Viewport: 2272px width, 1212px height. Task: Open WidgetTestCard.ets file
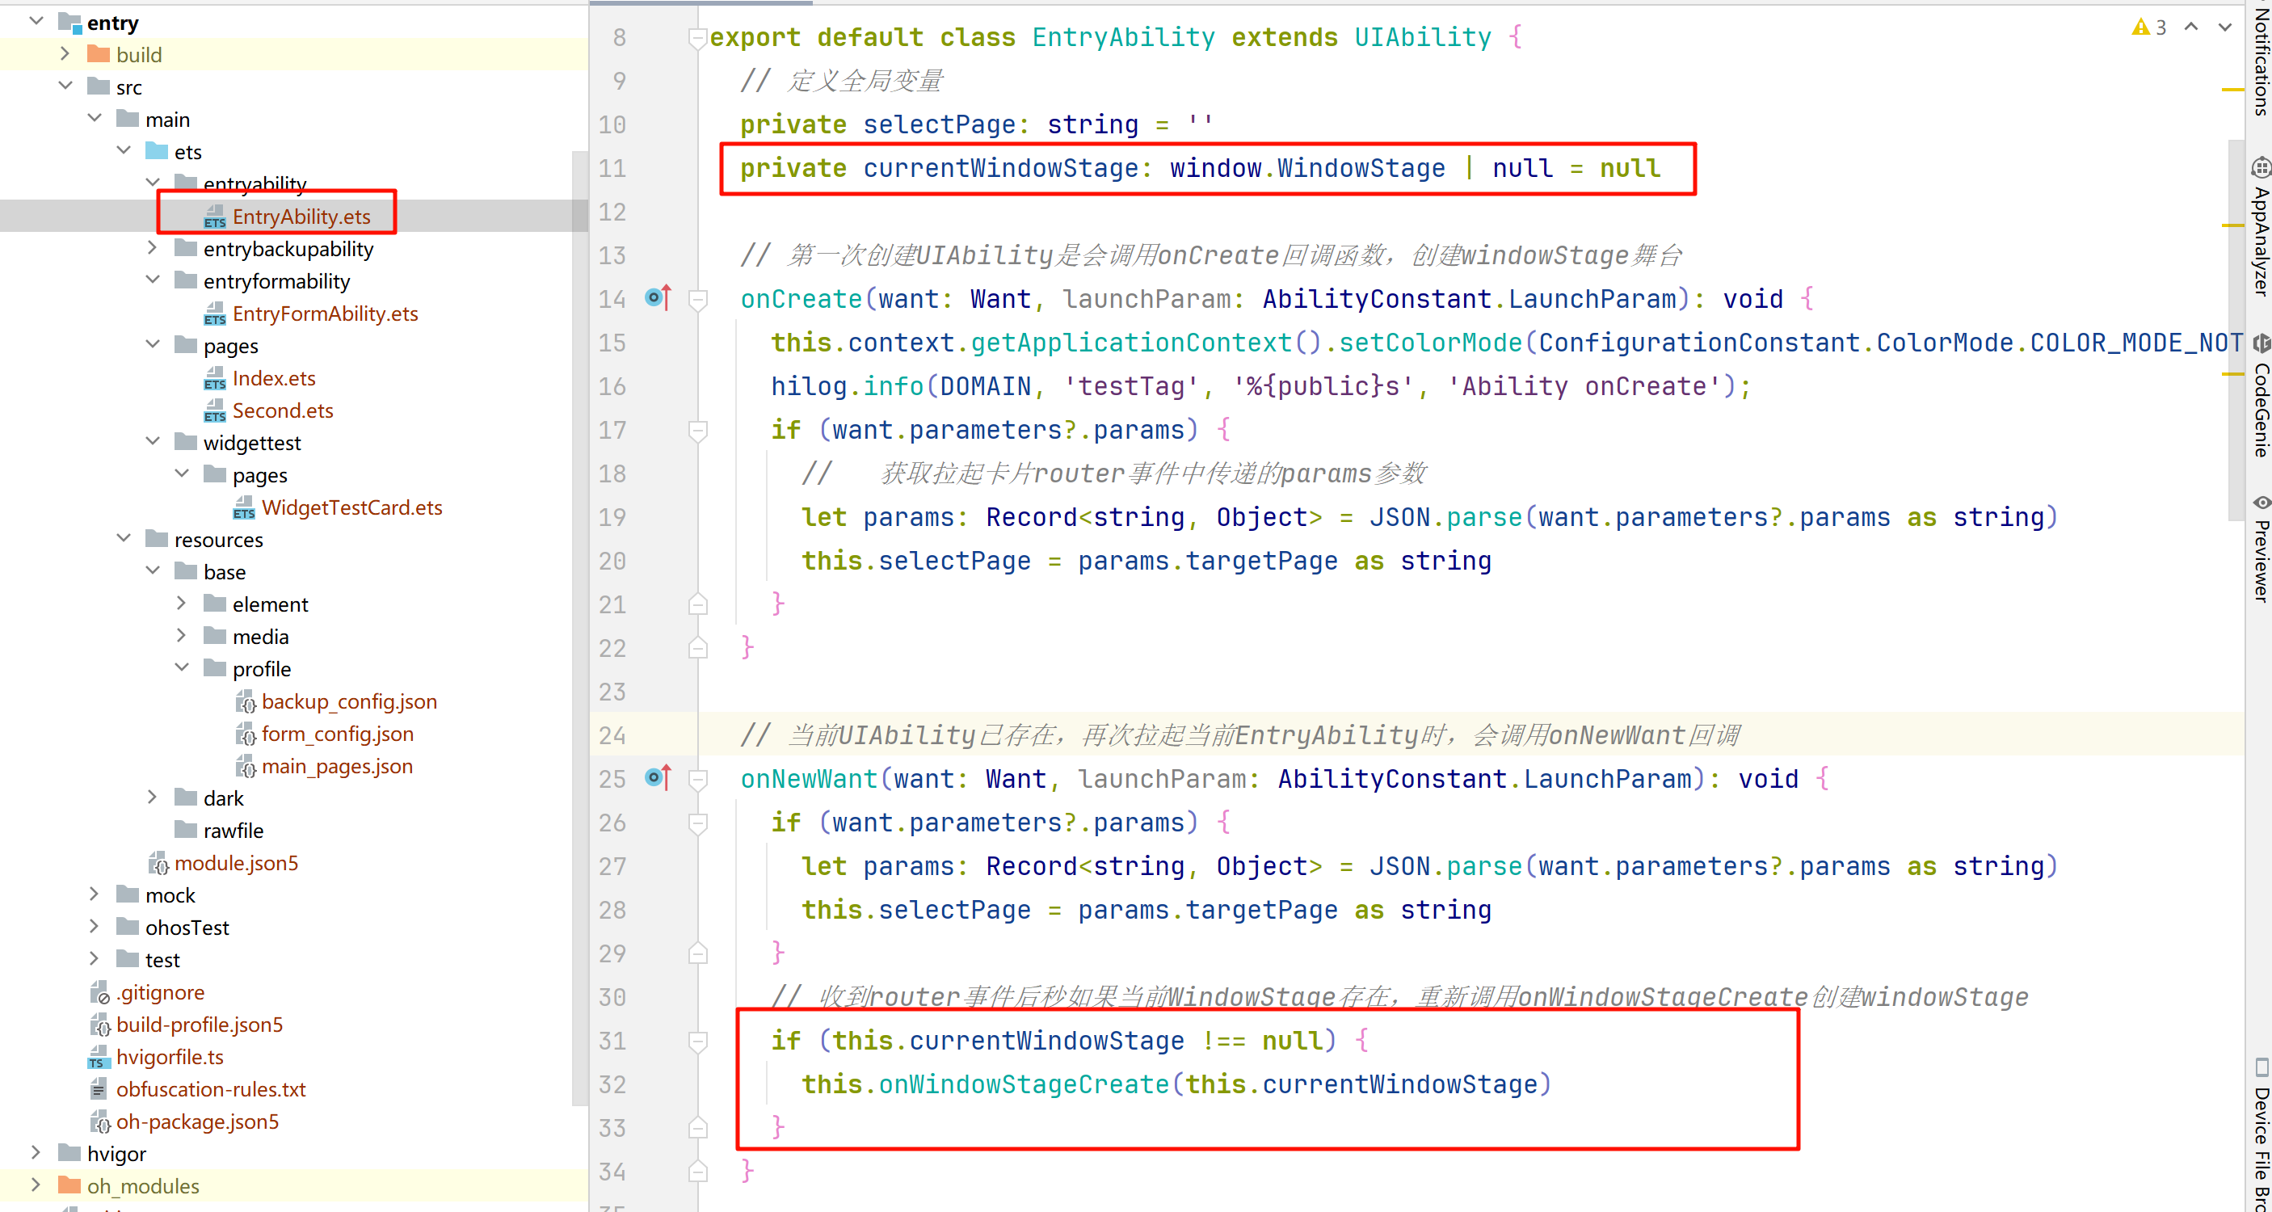point(351,507)
